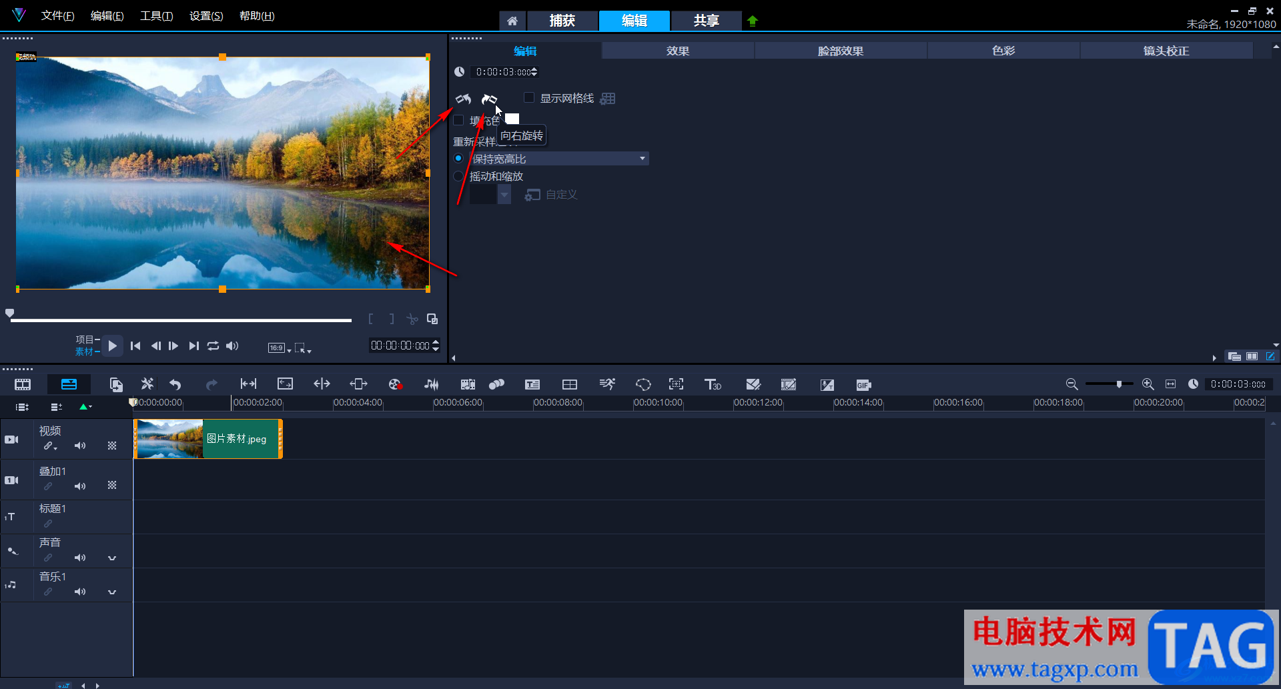Click the fill color white swatch
The image size is (1281, 689).
[x=512, y=119]
